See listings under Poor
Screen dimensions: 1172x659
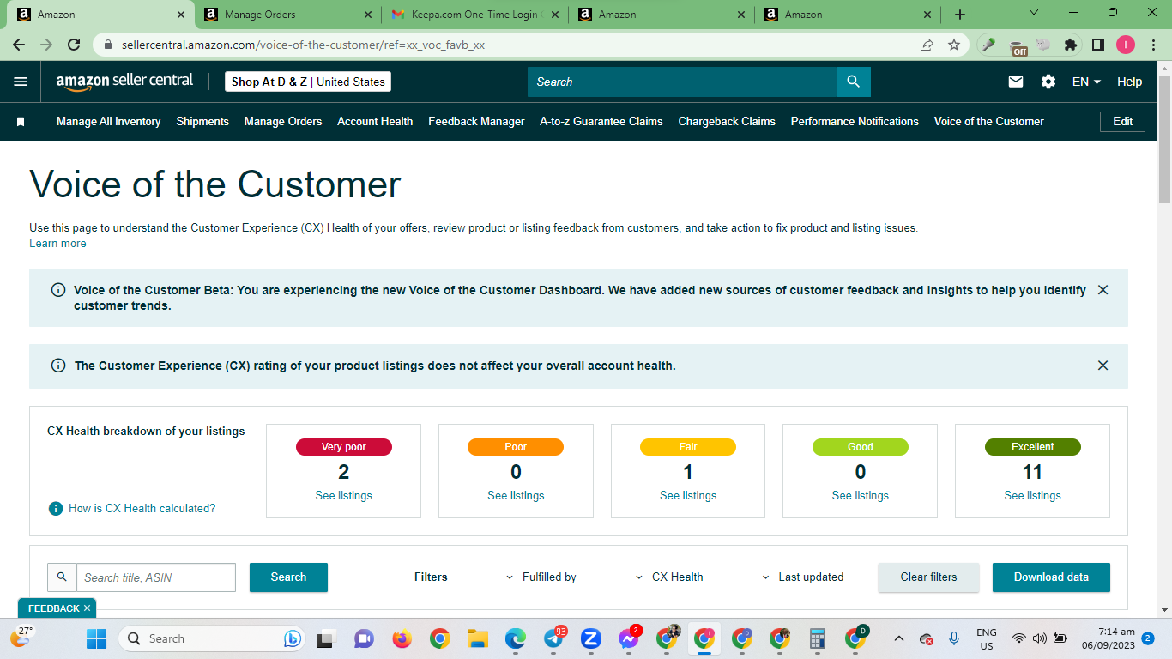[x=516, y=496]
